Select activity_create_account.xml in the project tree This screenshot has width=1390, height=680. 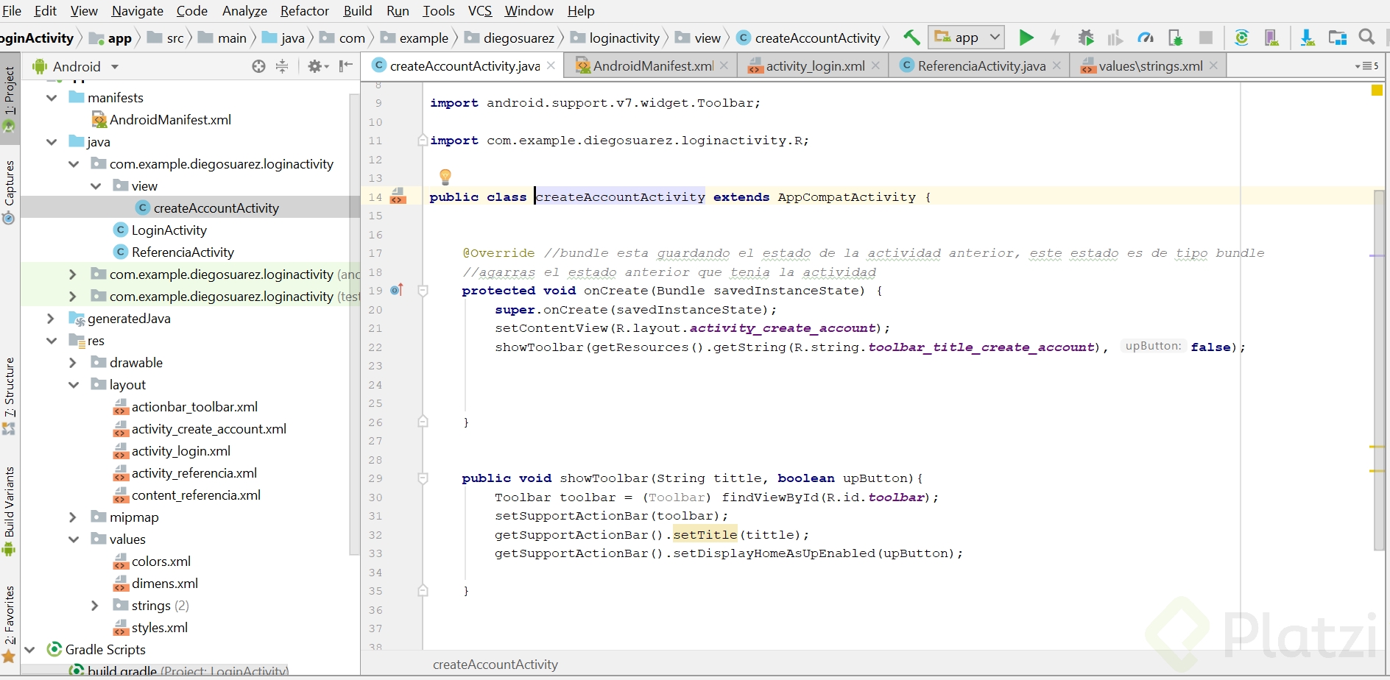[209, 428]
